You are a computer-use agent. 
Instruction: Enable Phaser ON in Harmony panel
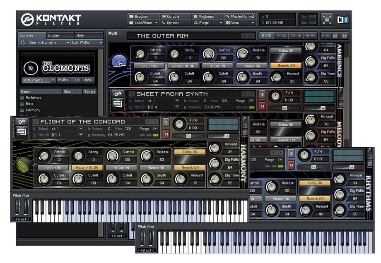pos(156,167)
